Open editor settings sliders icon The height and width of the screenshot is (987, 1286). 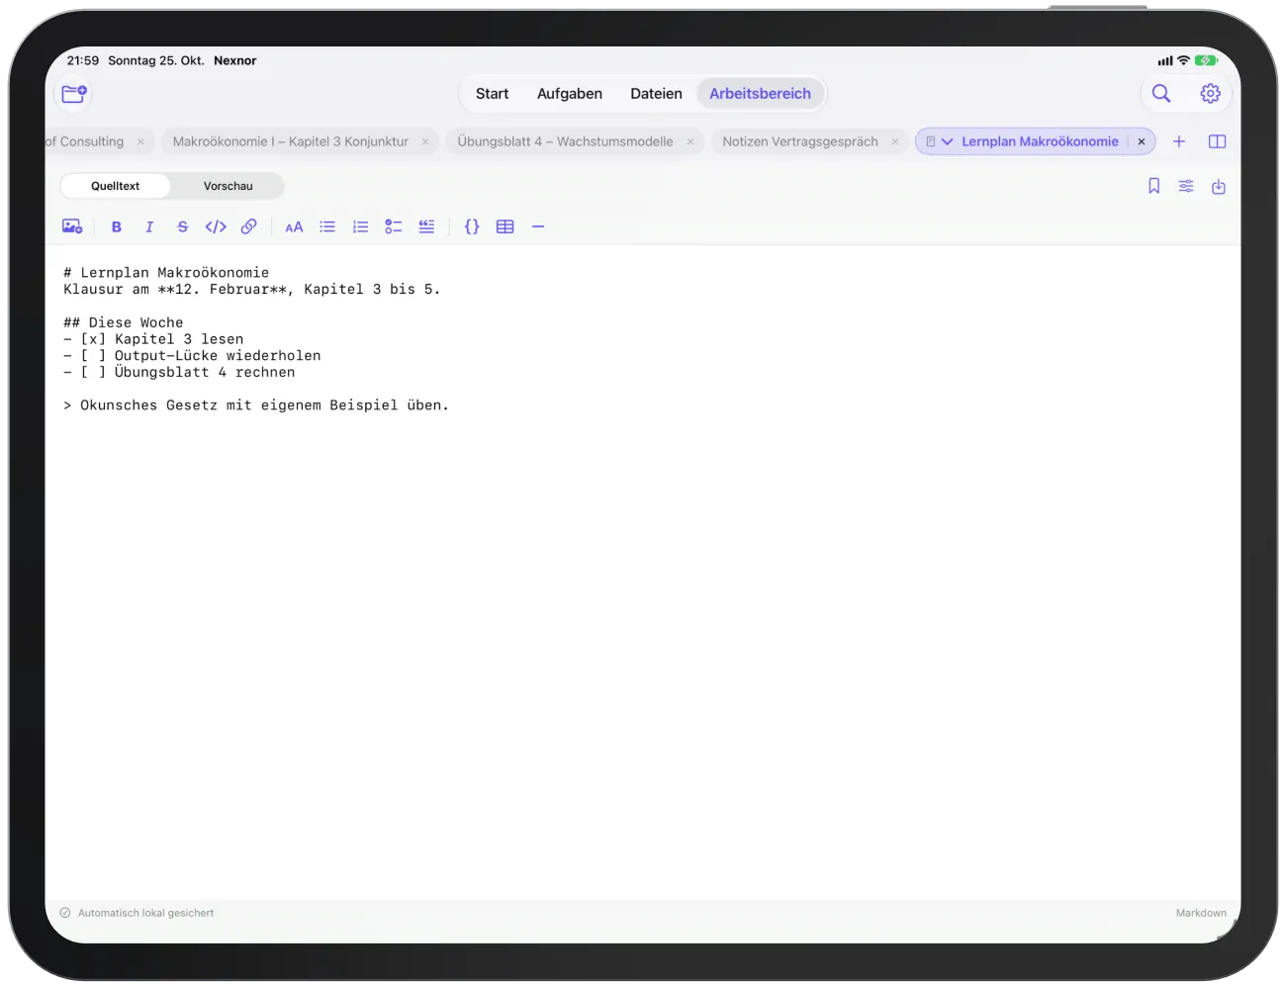tap(1186, 186)
